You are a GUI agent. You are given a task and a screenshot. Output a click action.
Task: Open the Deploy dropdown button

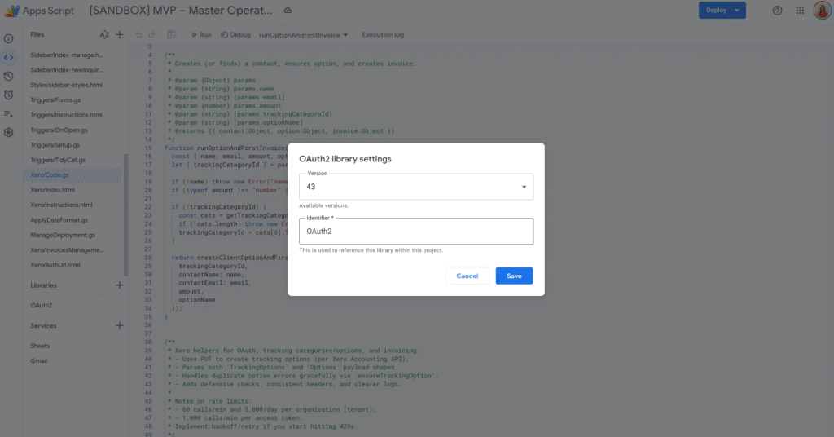point(722,11)
